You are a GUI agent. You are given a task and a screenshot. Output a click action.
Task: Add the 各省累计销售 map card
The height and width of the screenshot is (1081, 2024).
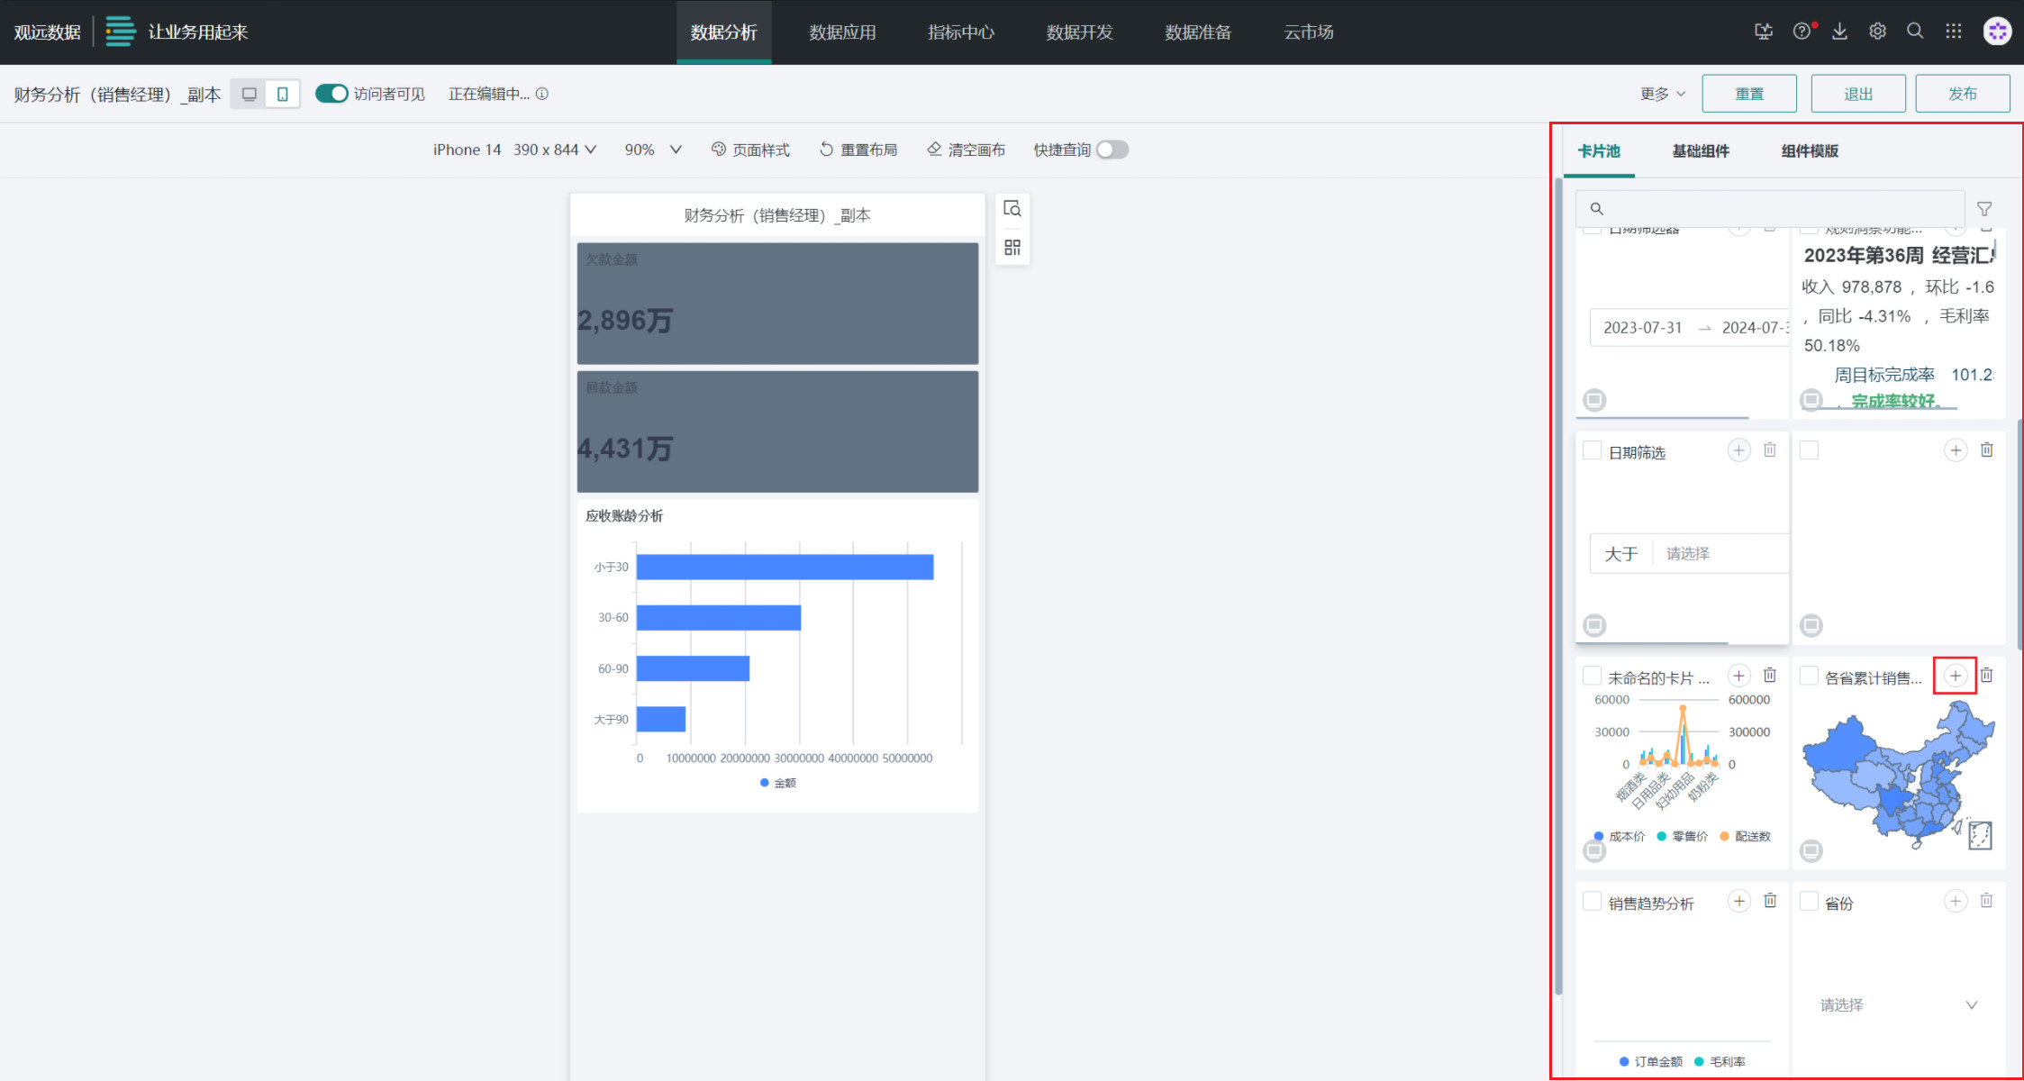tap(1955, 676)
